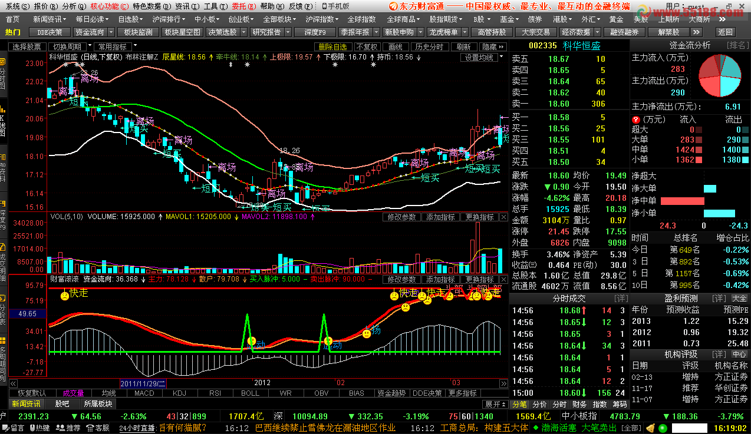Click the 板块监测 toolbar button
The image size is (751, 434).
[x=139, y=32]
